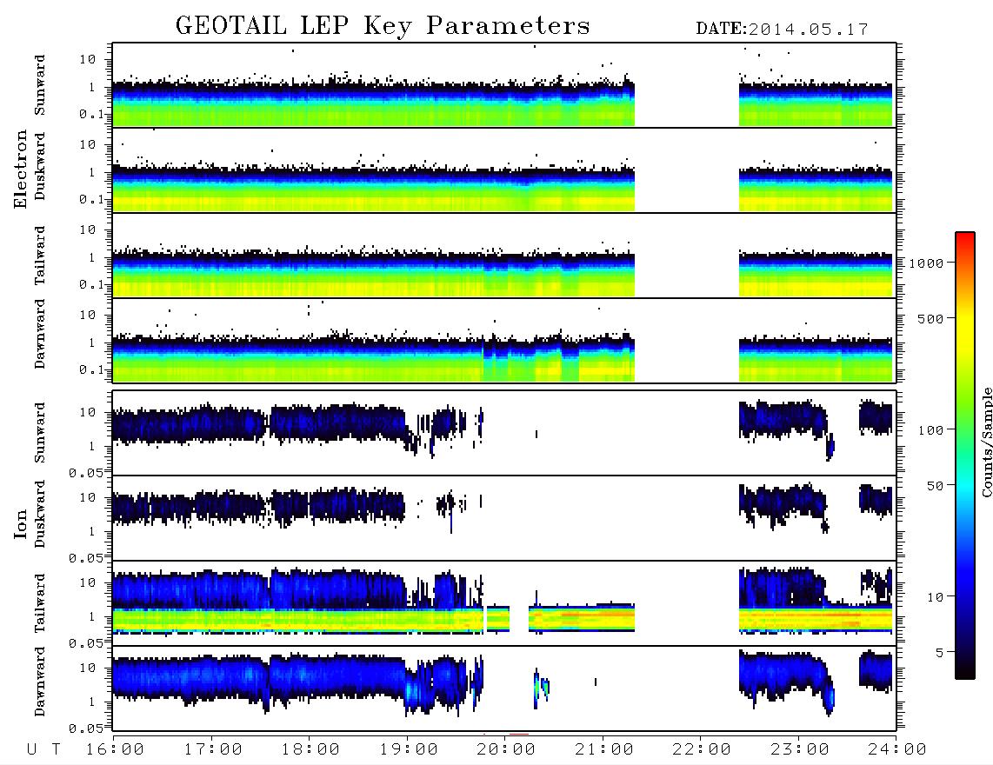Viewport: 993px width, 765px height.
Task: Click the 16:00 time axis label
Action: (115, 750)
